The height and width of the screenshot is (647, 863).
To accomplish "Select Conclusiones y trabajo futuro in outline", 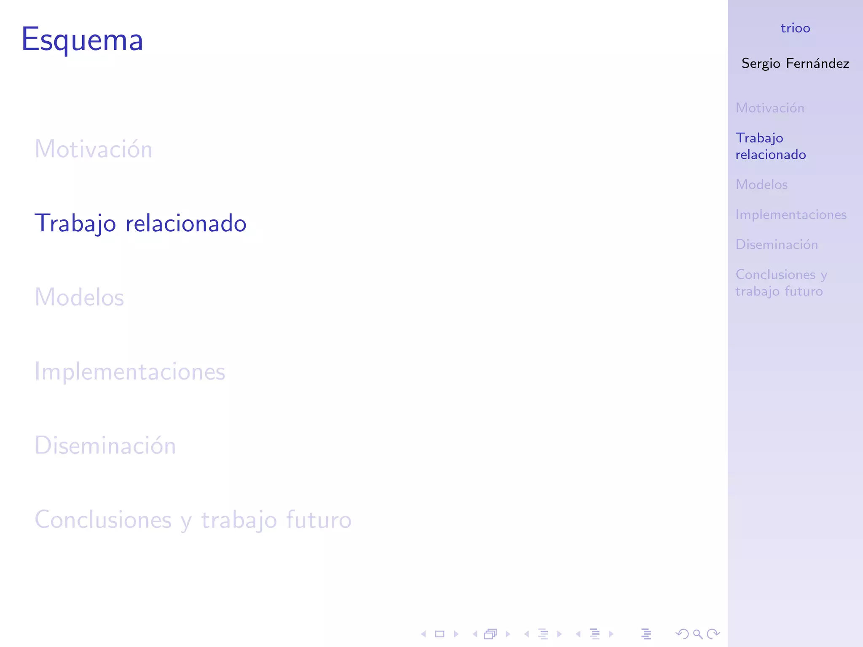I will coord(193,520).
